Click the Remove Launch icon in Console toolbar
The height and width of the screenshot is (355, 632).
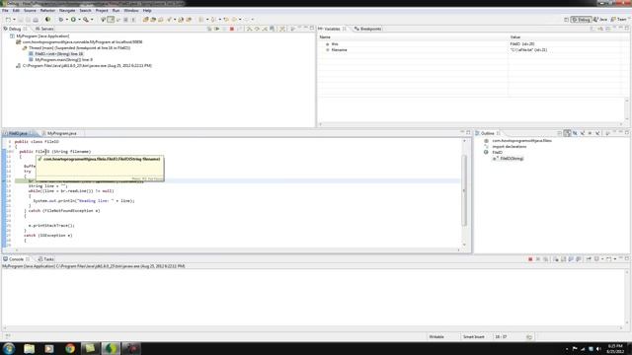click(538, 259)
